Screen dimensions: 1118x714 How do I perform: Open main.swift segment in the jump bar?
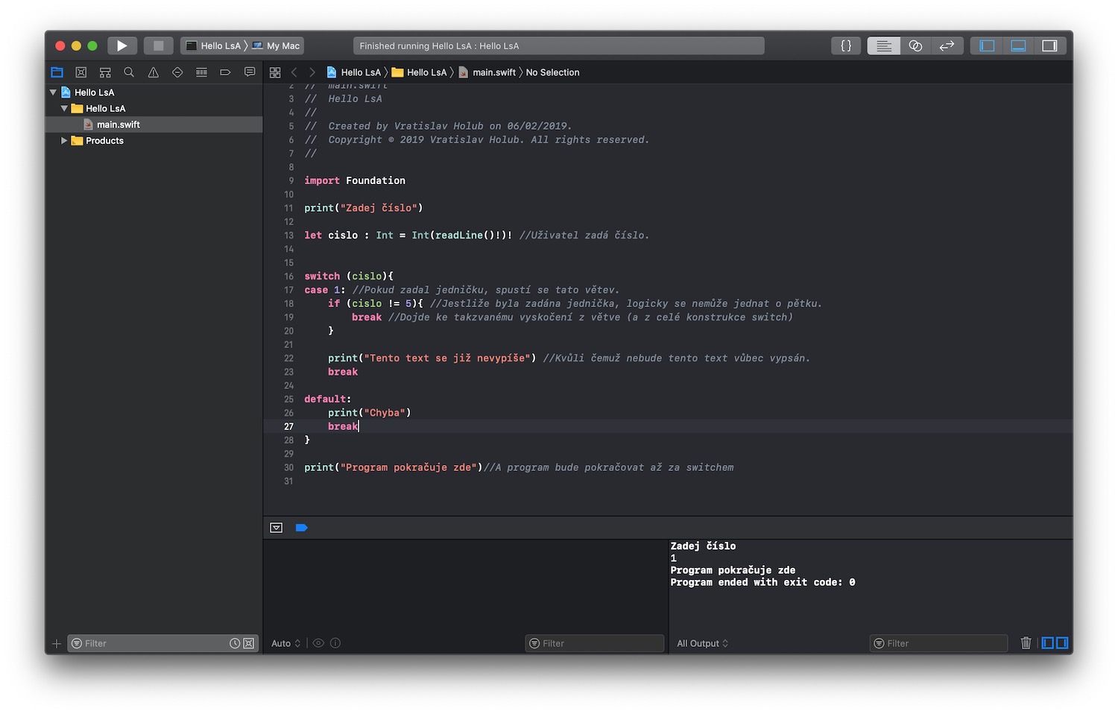[487, 72]
